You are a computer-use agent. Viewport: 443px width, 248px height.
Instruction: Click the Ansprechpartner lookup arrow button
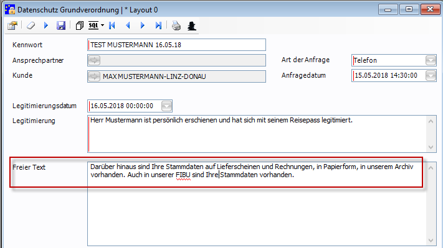pyautogui.click(x=94, y=60)
